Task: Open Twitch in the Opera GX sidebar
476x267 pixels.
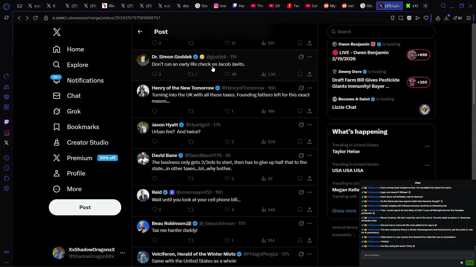Action: point(6,122)
